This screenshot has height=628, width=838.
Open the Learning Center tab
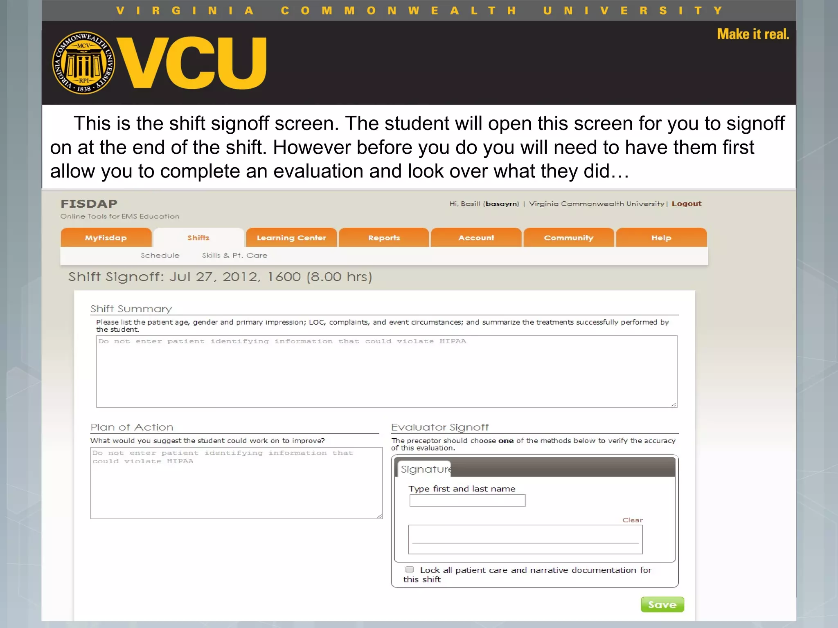(x=291, y=238)
